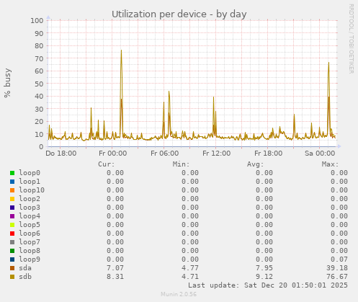Click sda average value 7.95
The image size is (358, 302).
coord(264,268)
